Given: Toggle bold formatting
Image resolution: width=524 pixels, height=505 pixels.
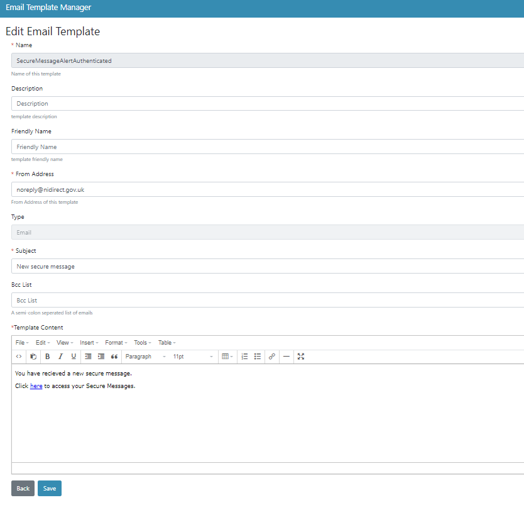Looking at the screenshot, I should click(47, 357).
